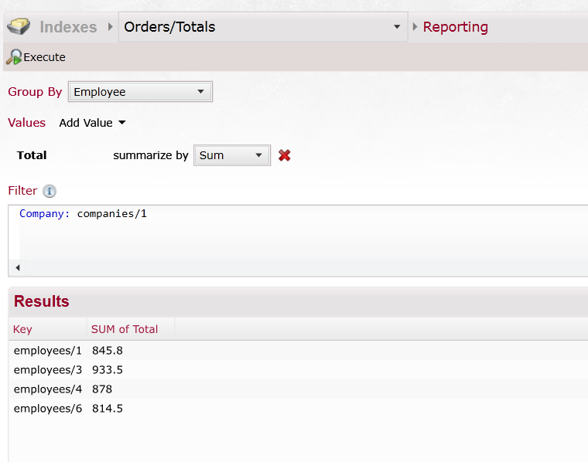
Task: Click the Results section heading
Action: click(x=42, y=301)
